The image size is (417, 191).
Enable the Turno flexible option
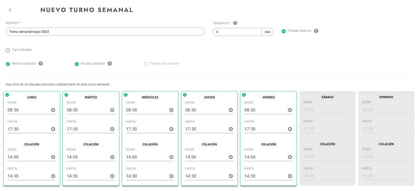point(8,50)
